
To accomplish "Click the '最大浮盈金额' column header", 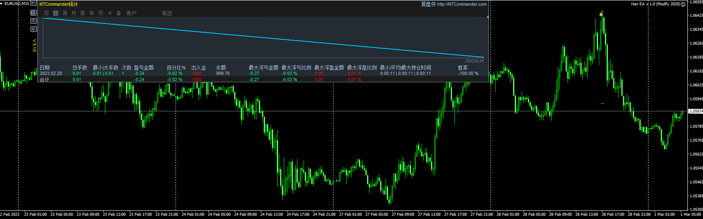I will coord(329,68).
